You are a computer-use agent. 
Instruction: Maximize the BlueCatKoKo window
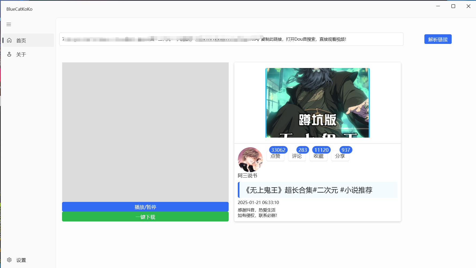coord(453,6)
